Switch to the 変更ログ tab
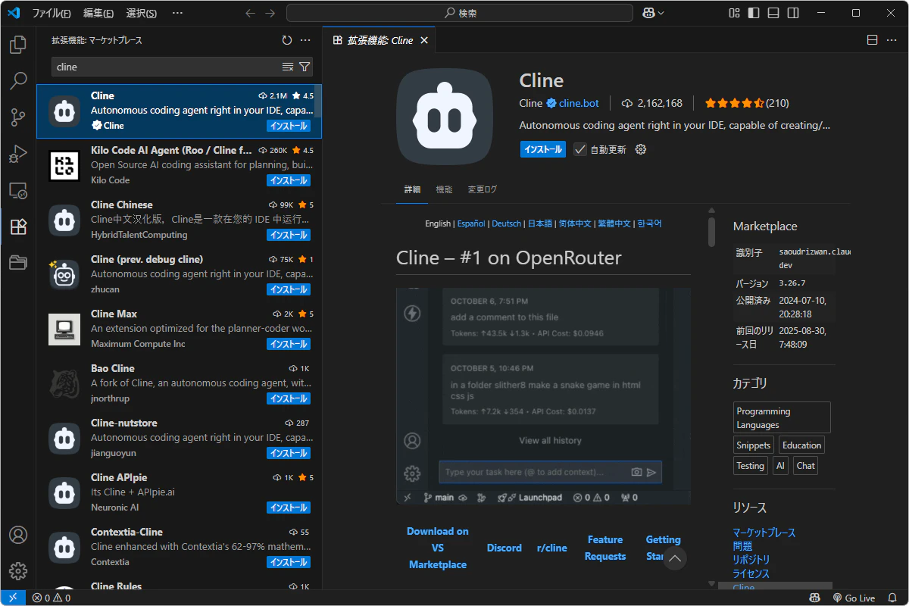909x606 pixels. (x=483, y=189)
